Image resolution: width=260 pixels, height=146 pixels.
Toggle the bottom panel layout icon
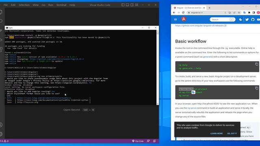click(x=127, y=5)
